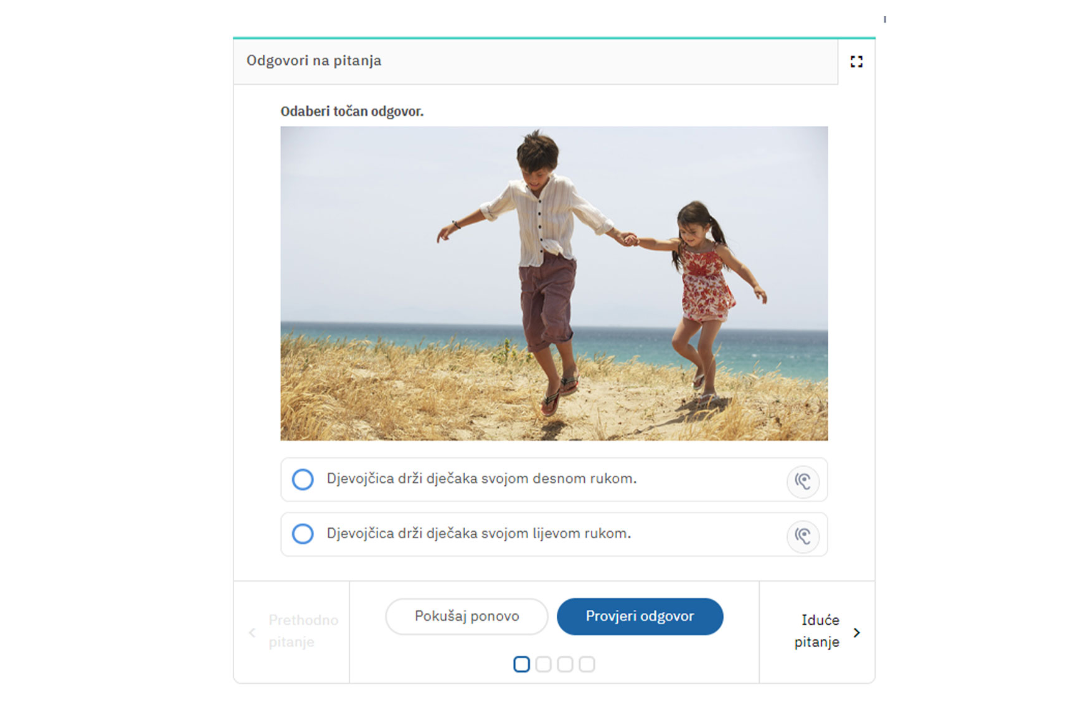Play audio for the 'lijevom rukom' answer
Viewport: 1088px width, 715px height.
[803, 536]
